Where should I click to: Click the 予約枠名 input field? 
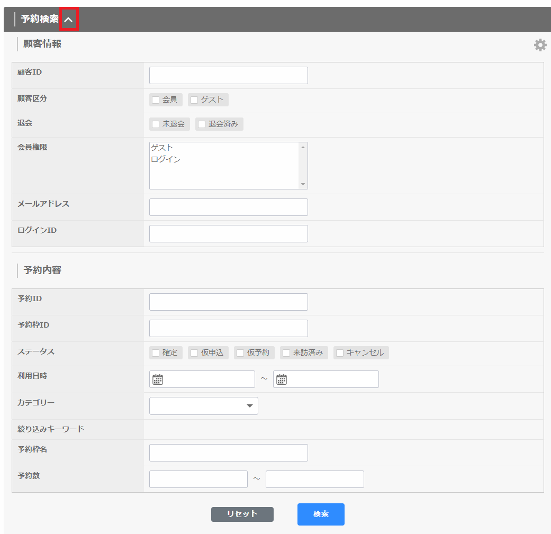(228, 453)
